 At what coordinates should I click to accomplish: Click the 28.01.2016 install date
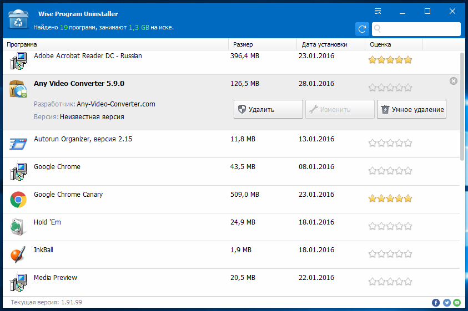click(x=316, y=84)
